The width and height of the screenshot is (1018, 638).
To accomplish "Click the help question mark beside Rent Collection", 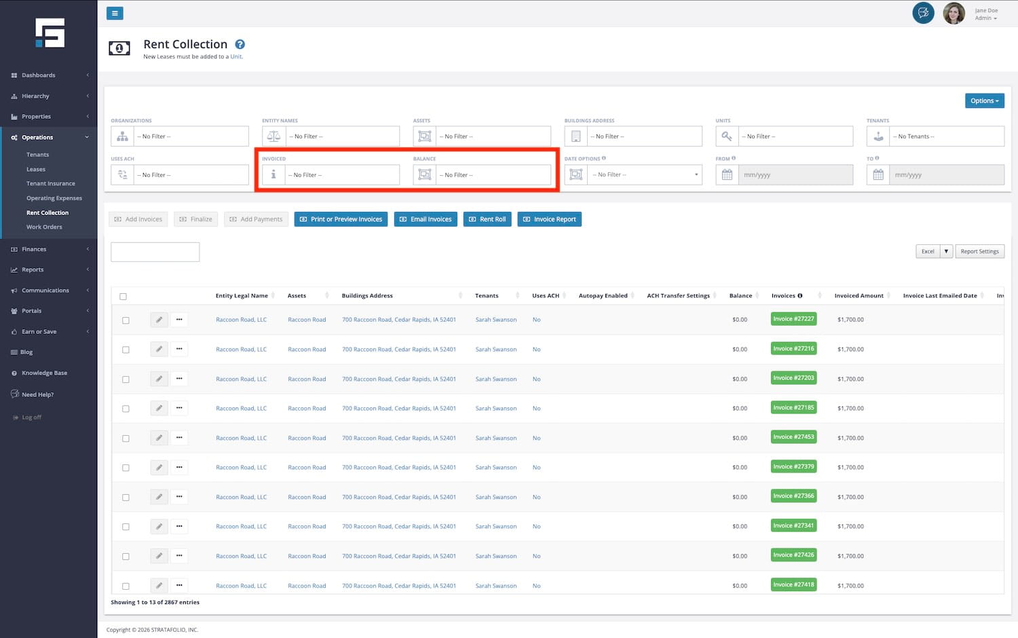I will 240,45.
